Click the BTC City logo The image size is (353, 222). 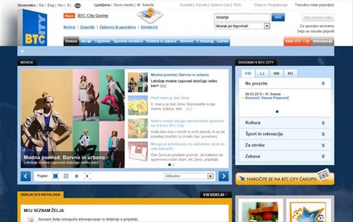[x=33, y=28]
